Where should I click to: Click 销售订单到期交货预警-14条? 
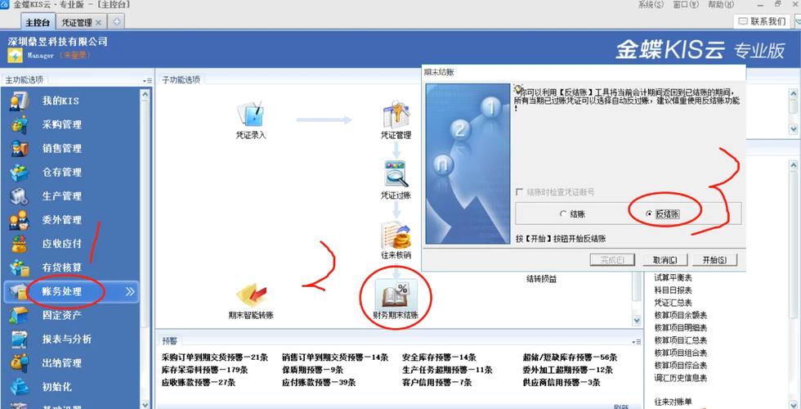coord(335,357)
